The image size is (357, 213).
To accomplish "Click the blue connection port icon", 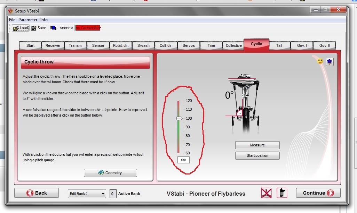I will [53, 28].
